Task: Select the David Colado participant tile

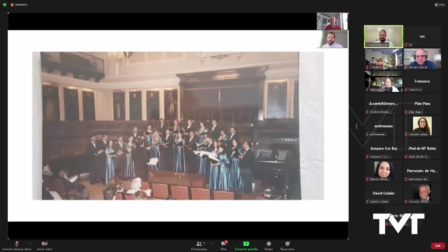Action: (x=384, y=193)
